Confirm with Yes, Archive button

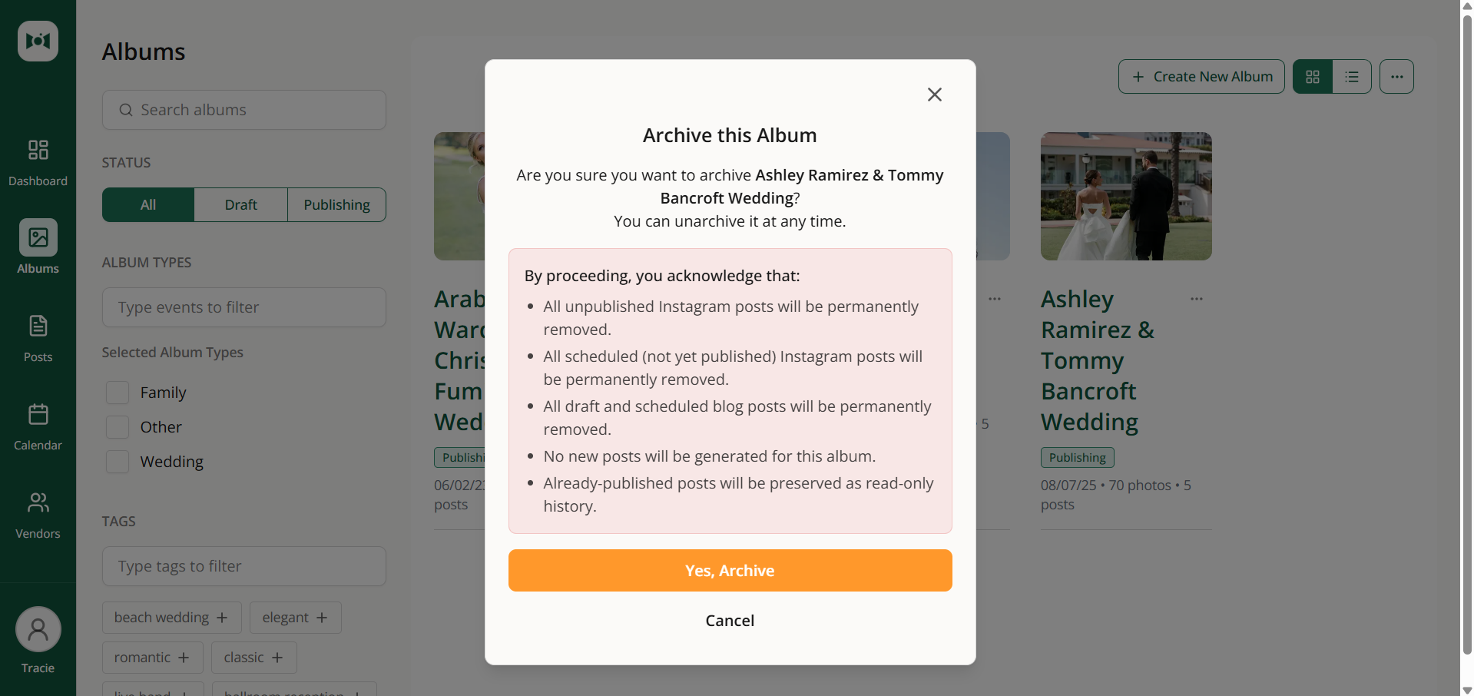pyautogui.click(x=730, y=570)
